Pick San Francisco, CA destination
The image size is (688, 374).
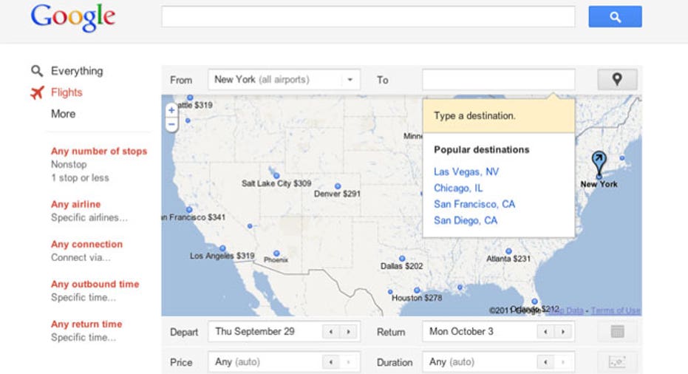pyautogui.click(x=474, y=204)
